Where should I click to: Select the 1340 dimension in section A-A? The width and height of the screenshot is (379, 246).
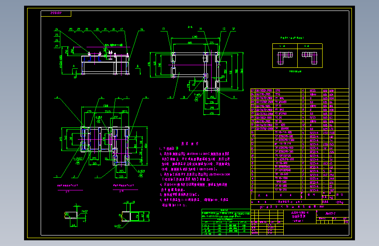(x=195, y=37)
